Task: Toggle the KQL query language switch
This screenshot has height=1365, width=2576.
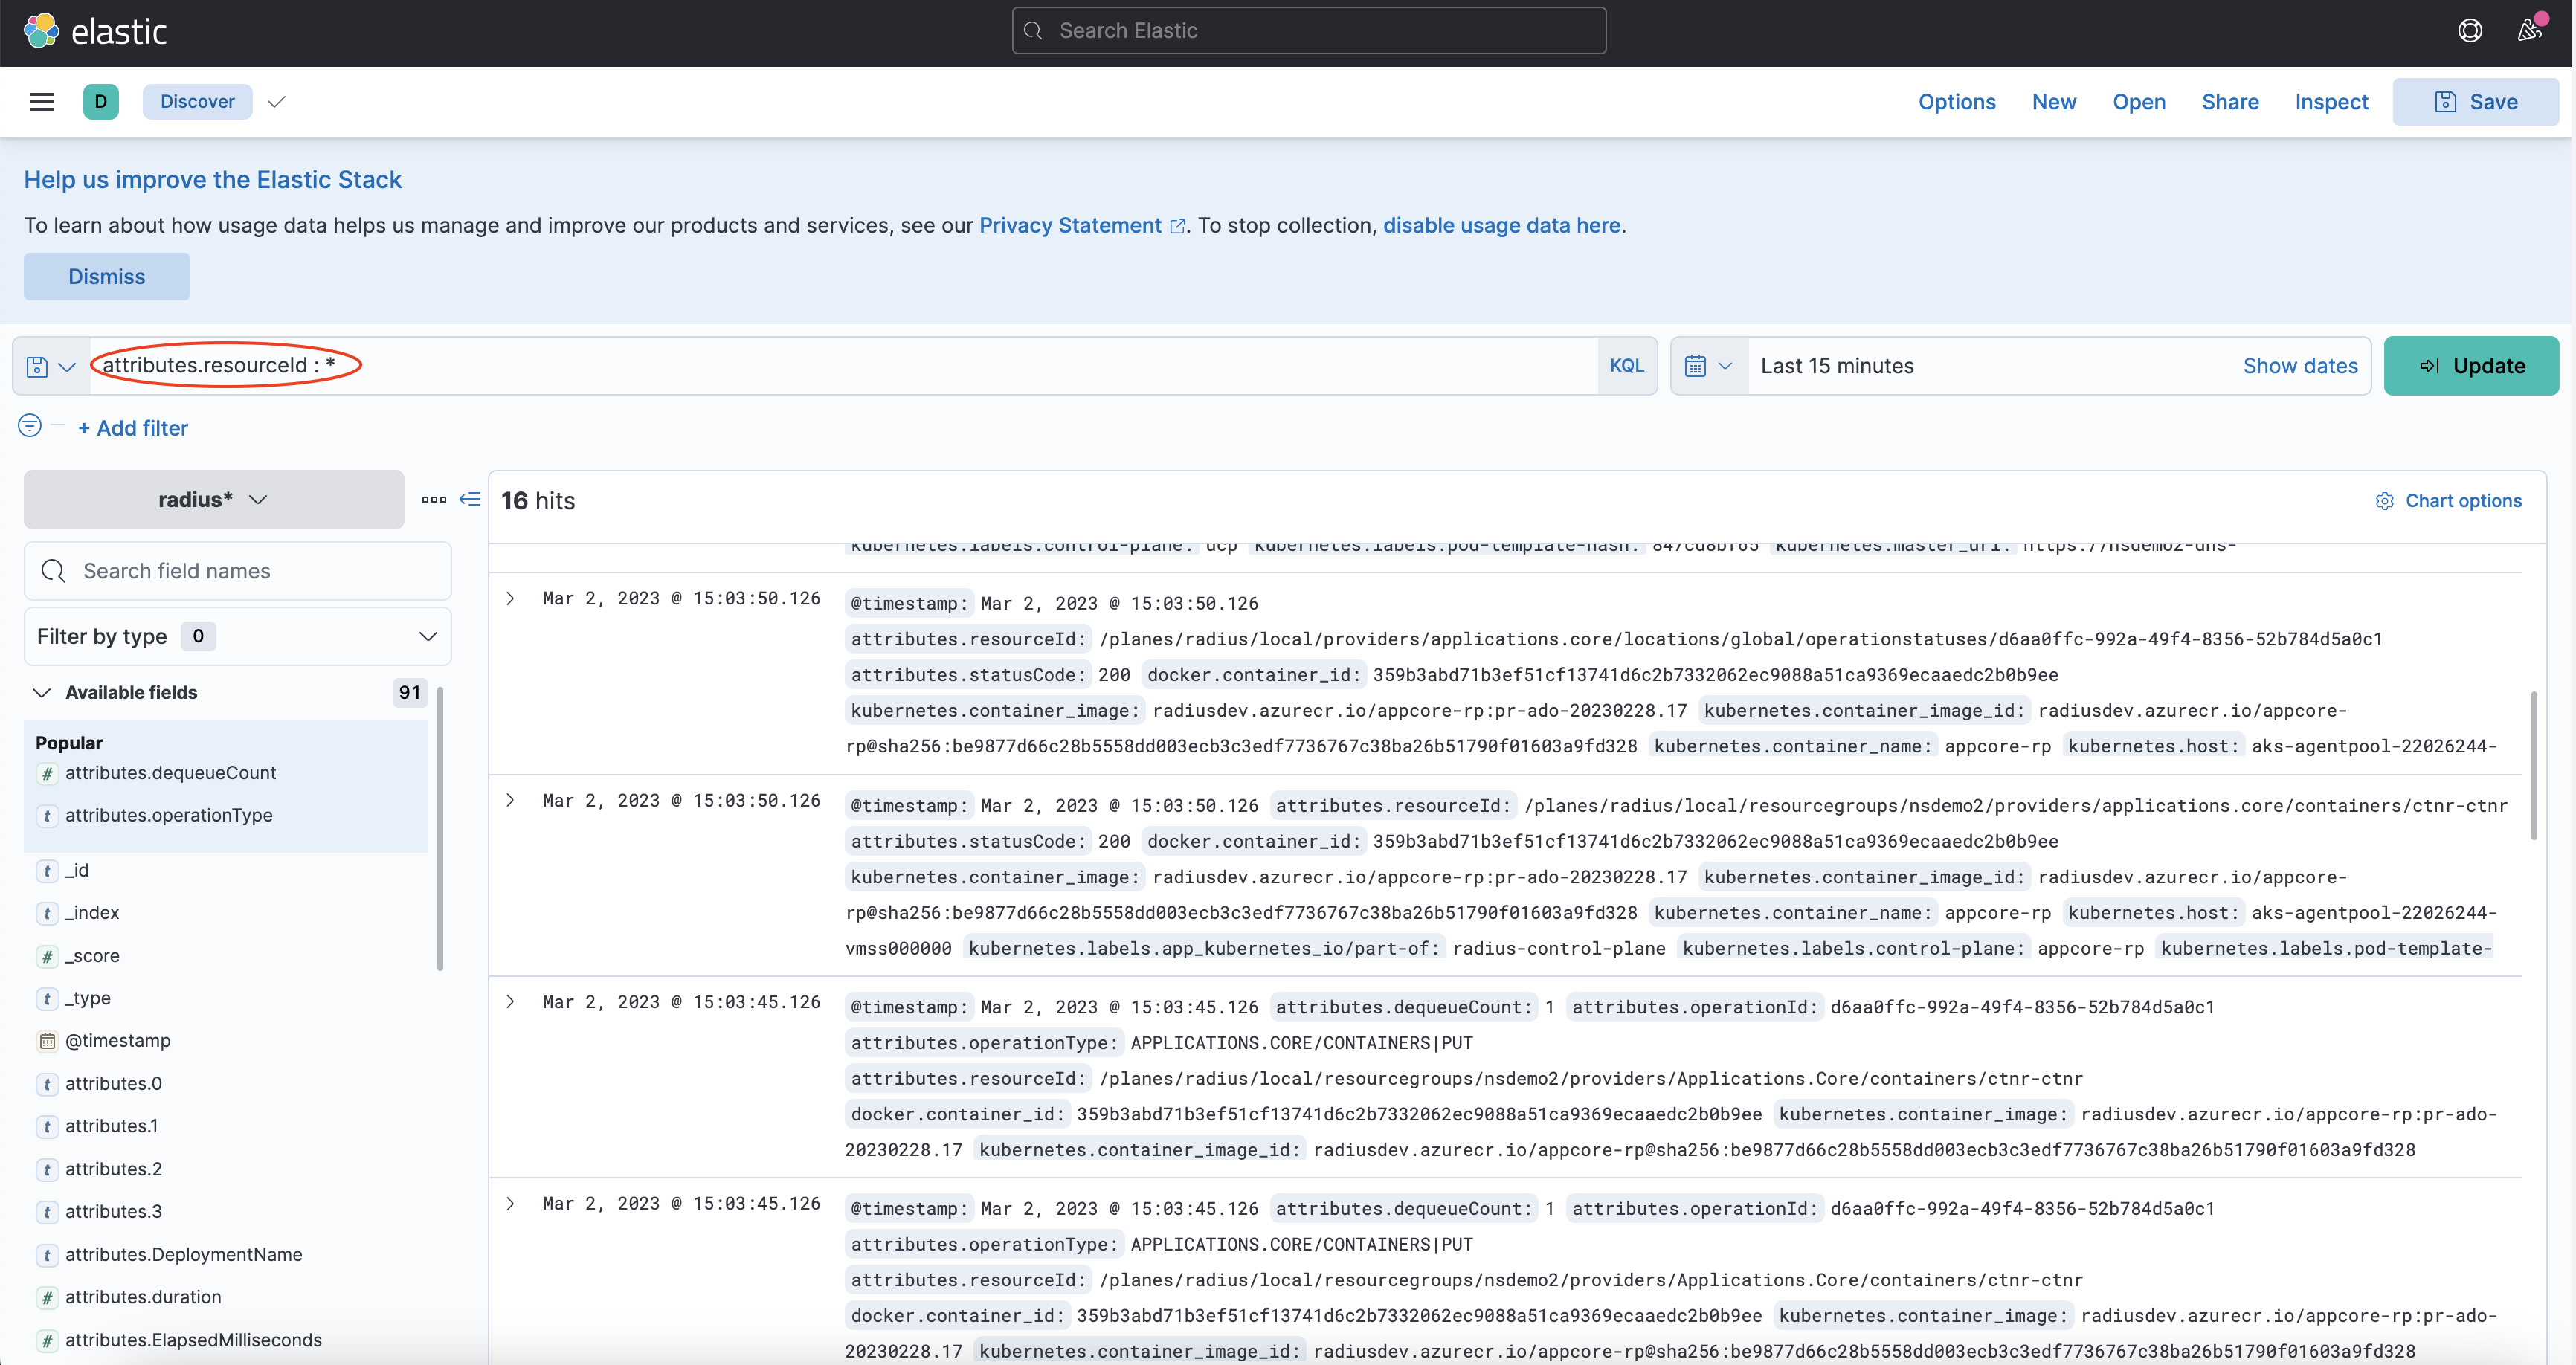Action: pos(1626,366)
